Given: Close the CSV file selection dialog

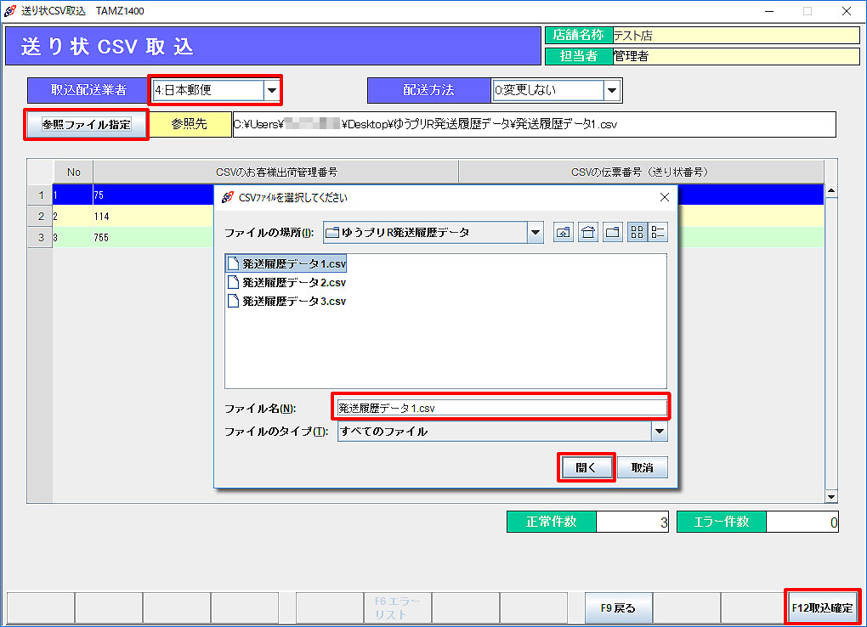Looking at the screenshot, I should tap(665, 197).
